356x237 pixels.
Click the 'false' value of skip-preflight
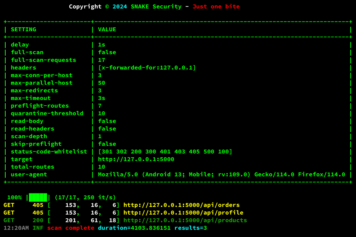pyautogui.click(x=107, y=144)
